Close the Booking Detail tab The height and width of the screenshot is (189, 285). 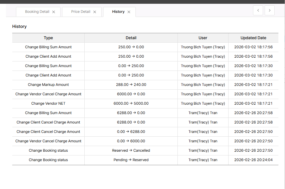tap(54, 12)
